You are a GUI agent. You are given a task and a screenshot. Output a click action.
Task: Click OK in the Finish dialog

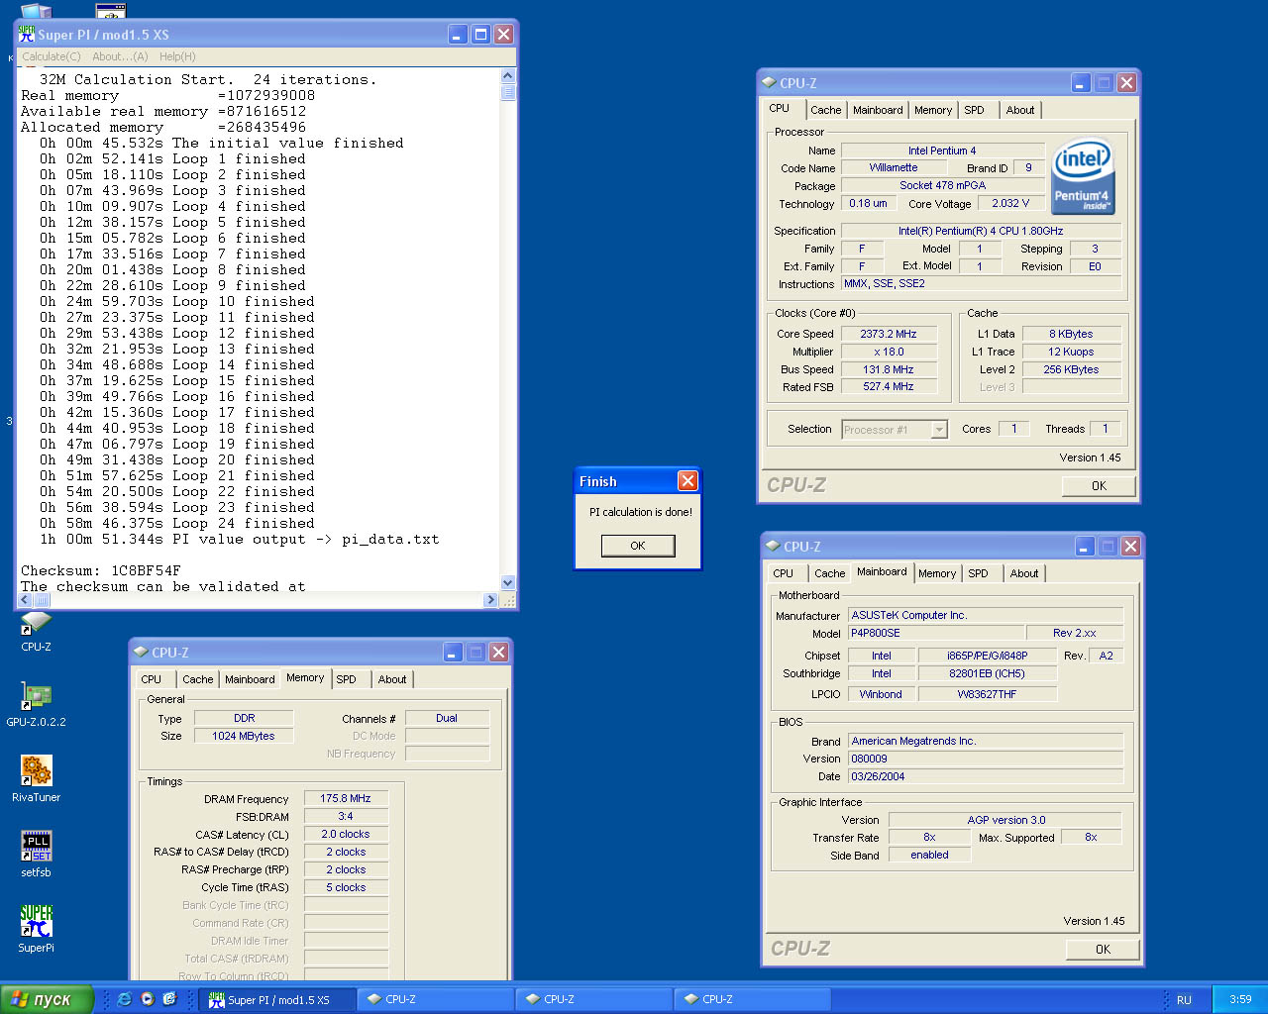pos(638,546)
